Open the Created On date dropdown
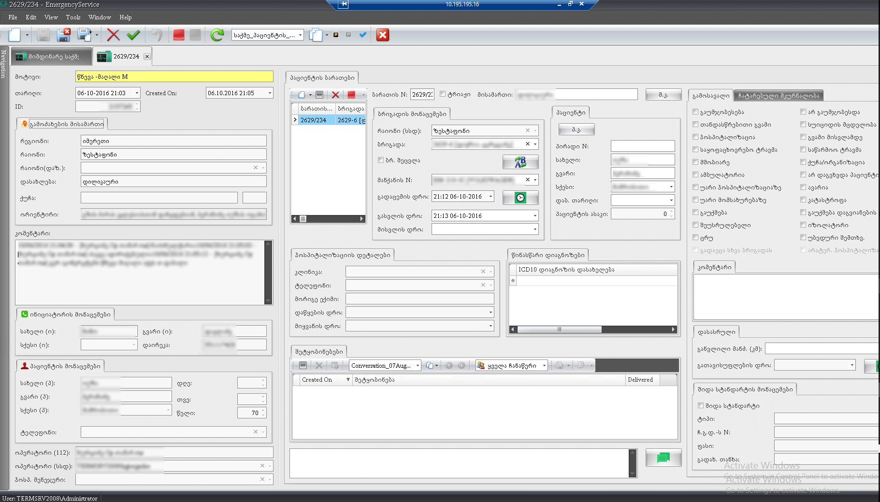 click(x=270, y=93)
